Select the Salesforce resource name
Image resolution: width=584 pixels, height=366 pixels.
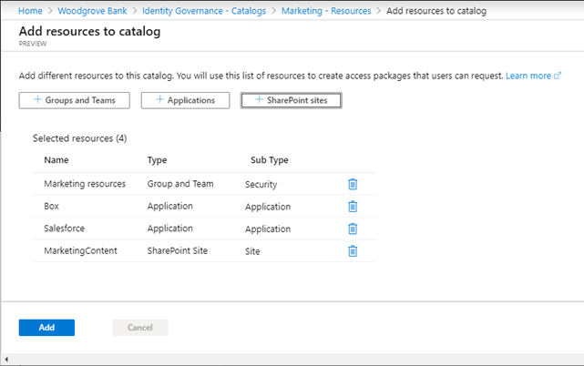(x=65, y=229)
